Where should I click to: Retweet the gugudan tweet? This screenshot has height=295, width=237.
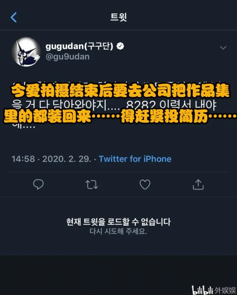(x=92, y=184)
